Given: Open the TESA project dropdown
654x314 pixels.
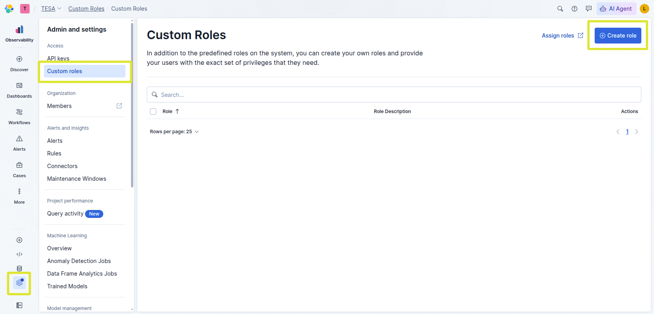Looking at the screenshot, I should pos(51,9).
